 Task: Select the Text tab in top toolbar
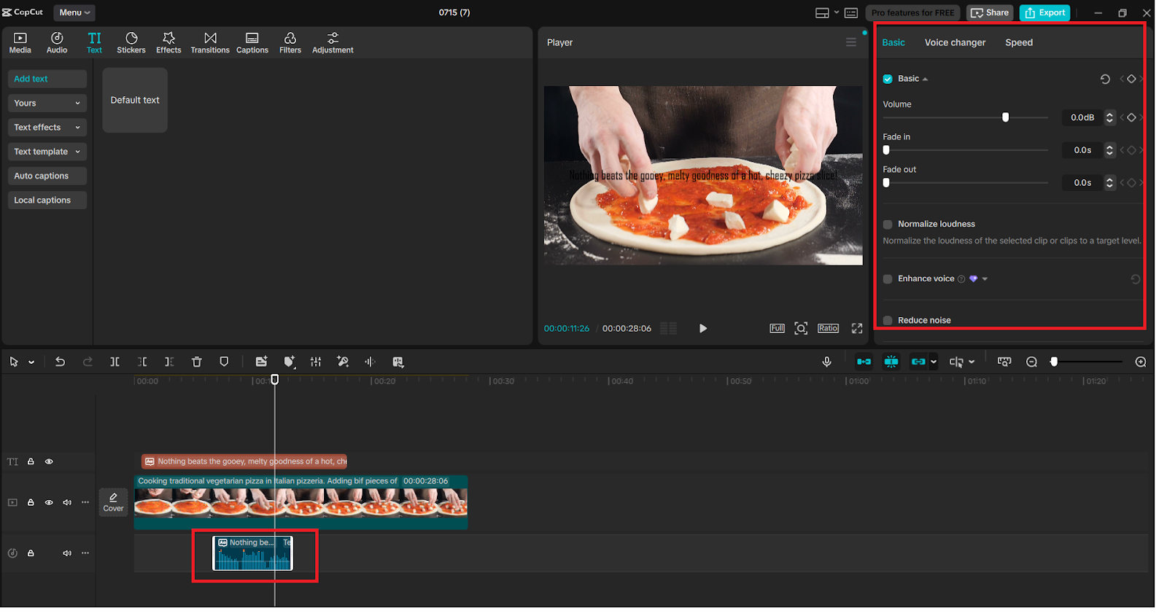click(x=95, y=43)
